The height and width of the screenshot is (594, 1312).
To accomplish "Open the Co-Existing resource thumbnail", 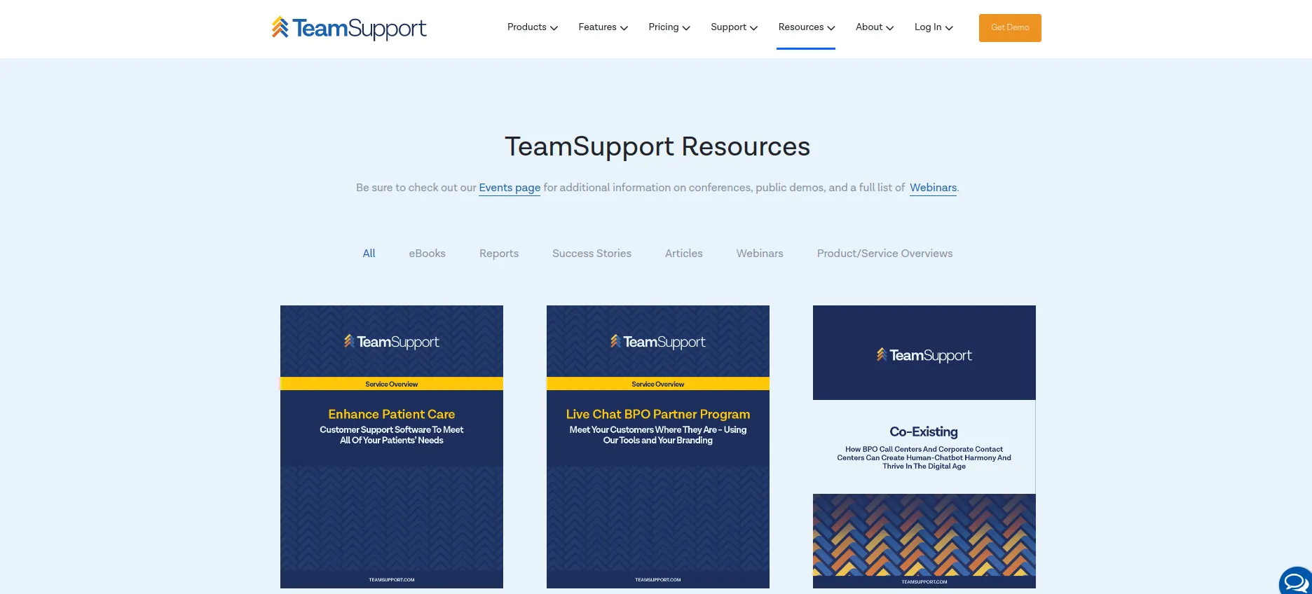I will [924, 446].
